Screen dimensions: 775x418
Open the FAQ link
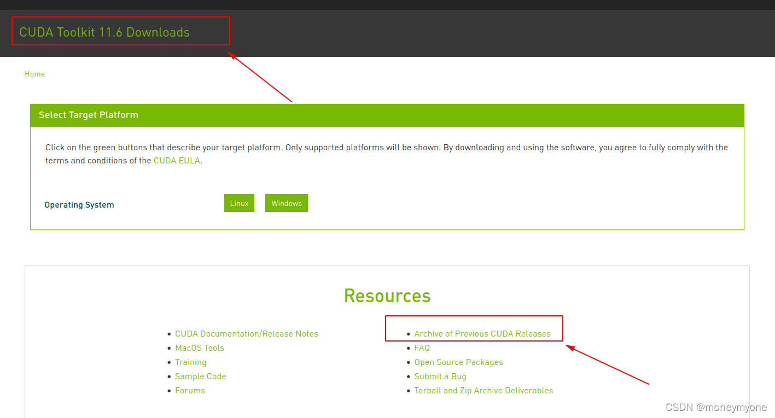pos(422,348)
